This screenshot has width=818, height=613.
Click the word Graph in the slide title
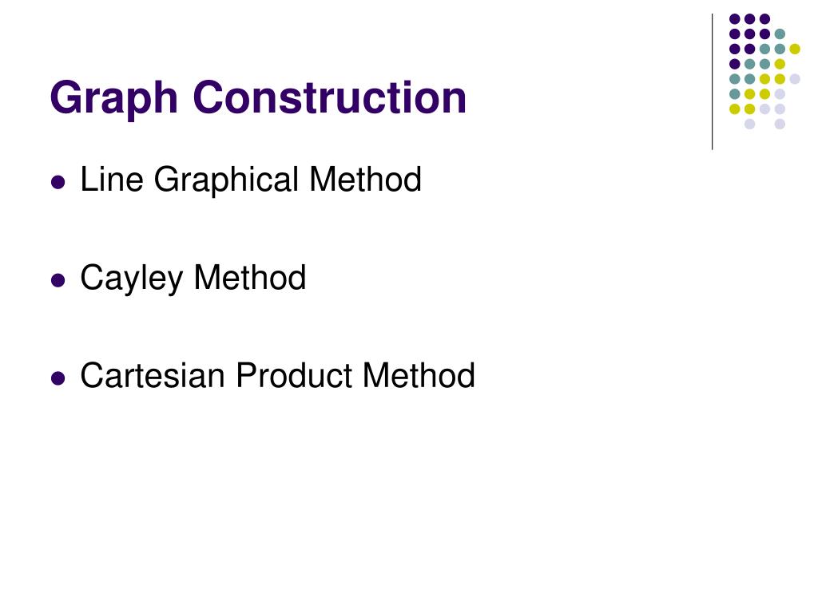(114, 100)
